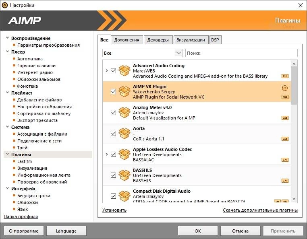Open the Визуализации tab

pyautogui.click(x=191, y=40)
